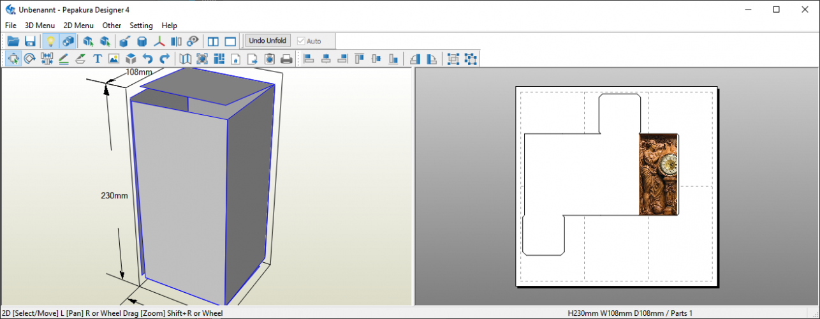Align selected parts to the bottom
820x319 pixels.
click(393, 59)
